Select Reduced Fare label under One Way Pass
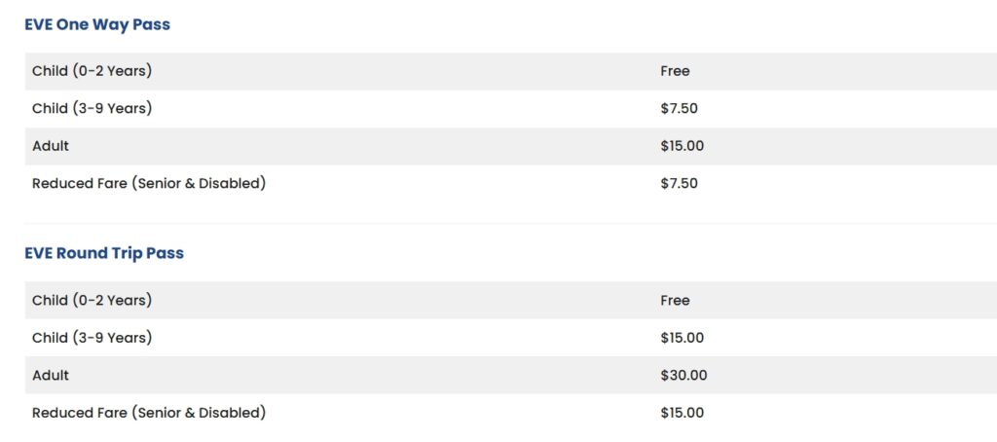Image resolution: width=997 pixels, height=442 pixels. pyautogui.click(x=149, y=183)
